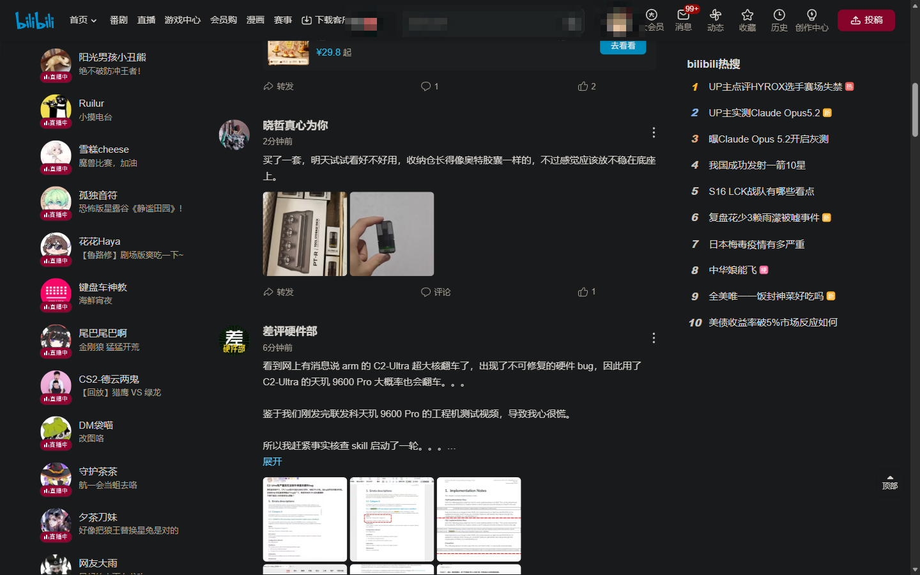Open hot search 中华娘能飞
Image resolution: width=920 pixels, height=575 pixels.
point(733,270)
